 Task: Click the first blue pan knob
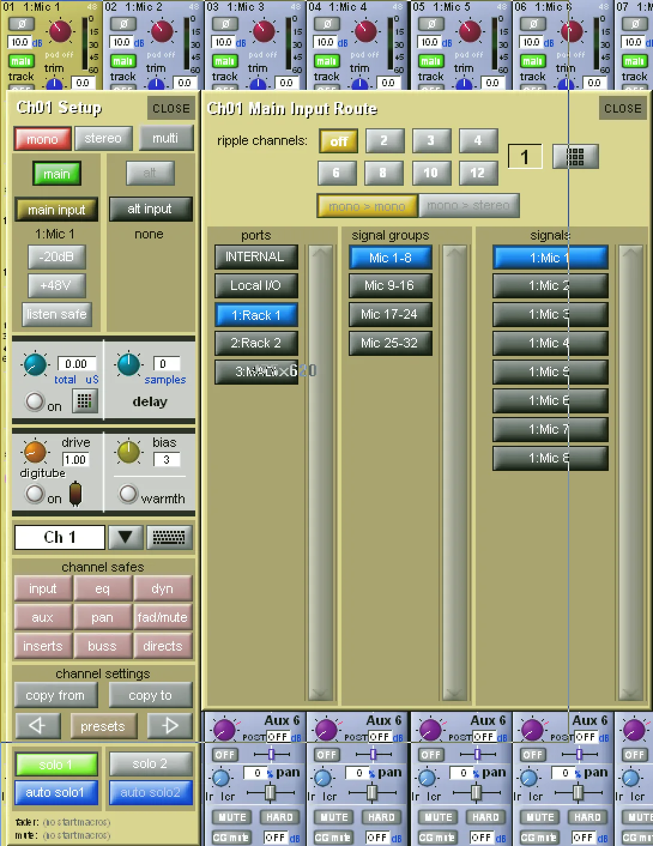tap(222, 778)
